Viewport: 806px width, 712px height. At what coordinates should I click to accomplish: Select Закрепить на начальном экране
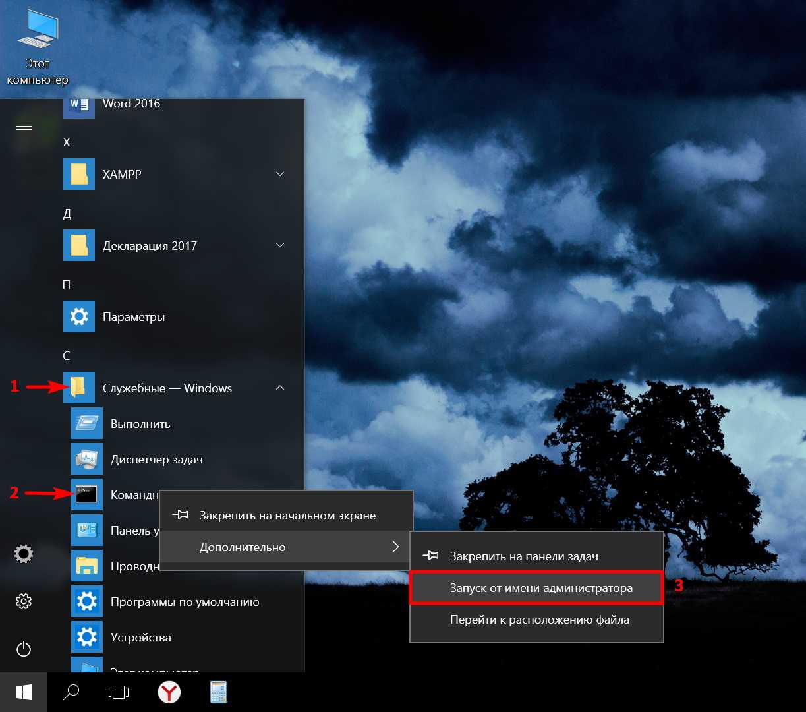click(x=287, y=516)
